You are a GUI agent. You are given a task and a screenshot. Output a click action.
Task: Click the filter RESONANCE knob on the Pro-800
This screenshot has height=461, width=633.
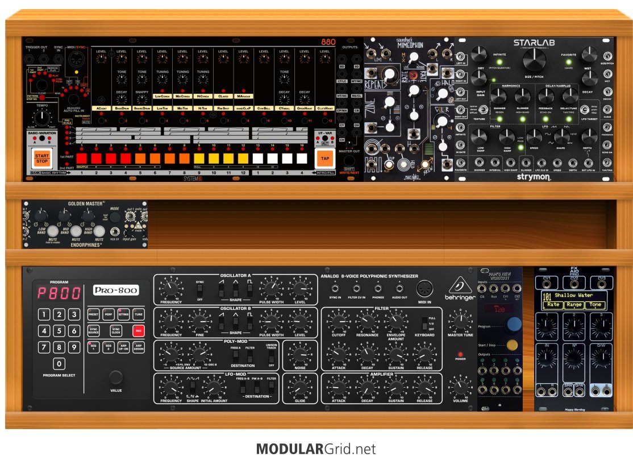click(368, 321)
